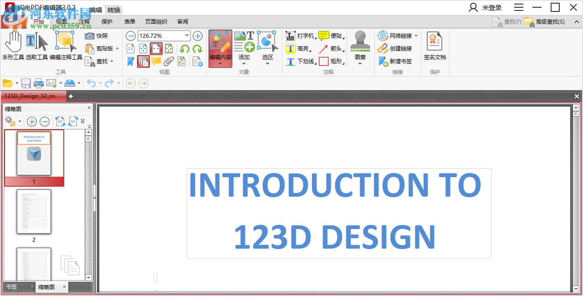583x296 pixels.
Task: Zoom in with the ribbon plus button
Action: click(198, 36)
